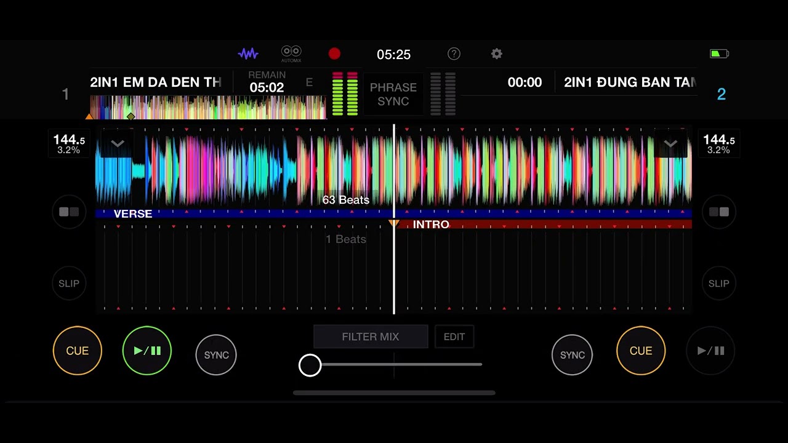Click the orange cue marker at playhead
This screenshot has height=443, width=788.
click(393, 223)
